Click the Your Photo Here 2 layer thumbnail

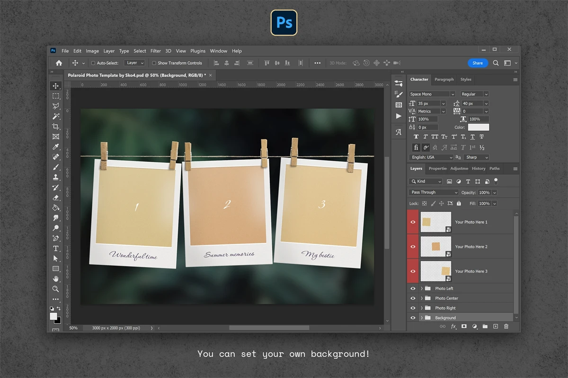click(435, 247)
